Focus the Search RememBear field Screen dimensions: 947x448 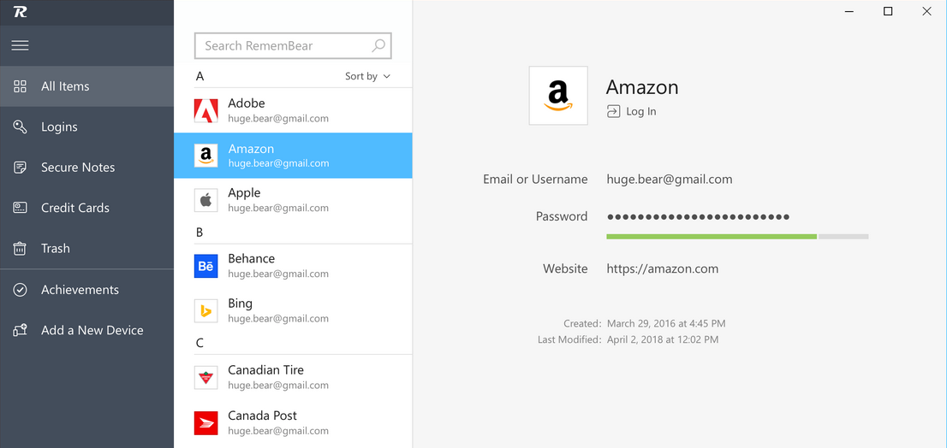(x=283, y=45)
